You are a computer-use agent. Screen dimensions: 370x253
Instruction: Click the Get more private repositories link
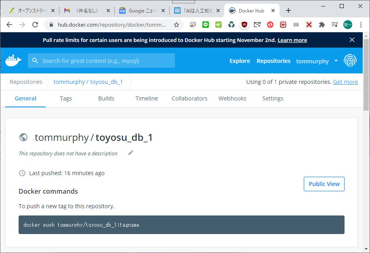[345, 82]
